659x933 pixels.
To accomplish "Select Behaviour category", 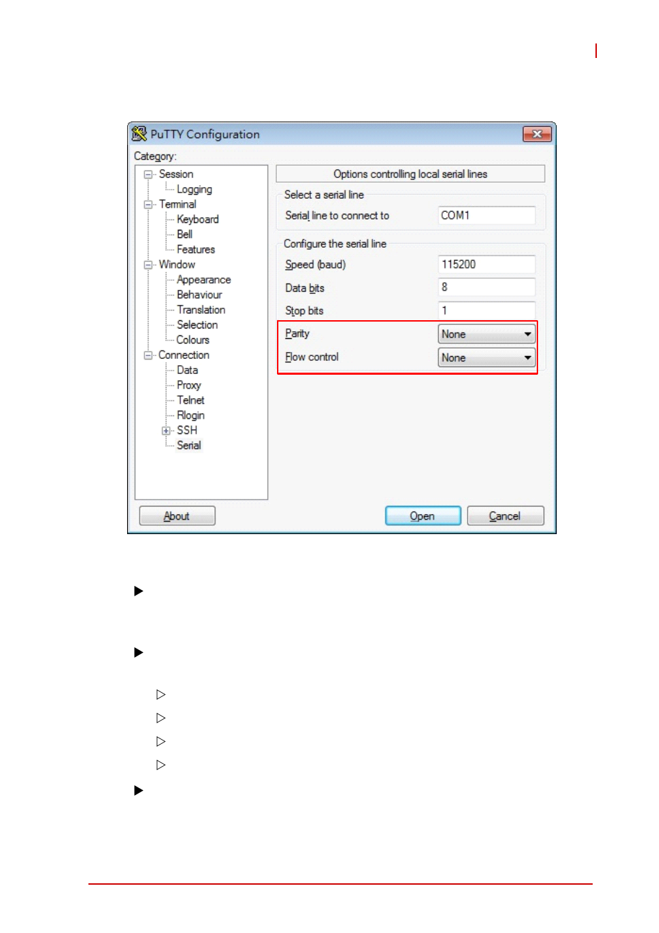I will [199, 295].
